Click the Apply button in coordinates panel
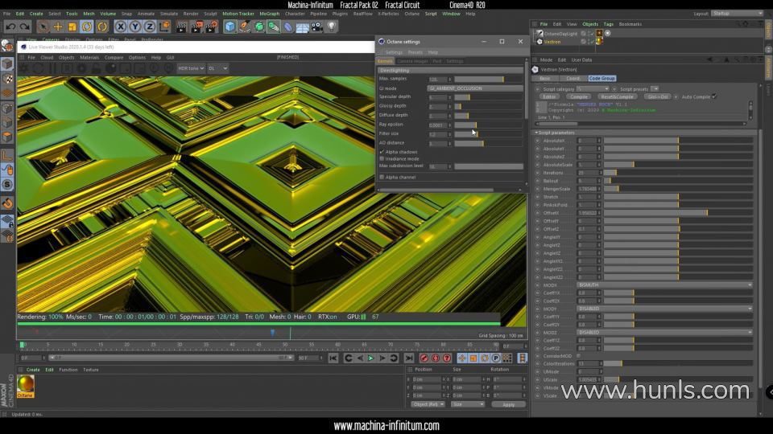This screenshot has width=773, height=434. tap(508, 404)
